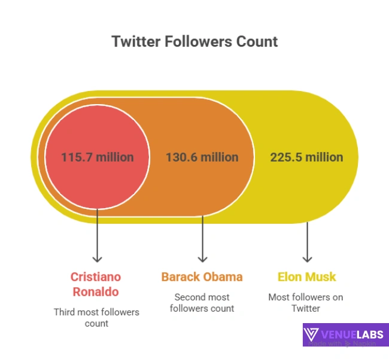This screenshot has width=389, height=359.
Task: Click the "225.5 million" value label
Action: pyautogui.click(x=306, y=157)
